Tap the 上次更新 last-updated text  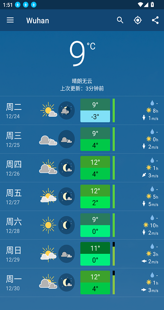tap(82, 88)
